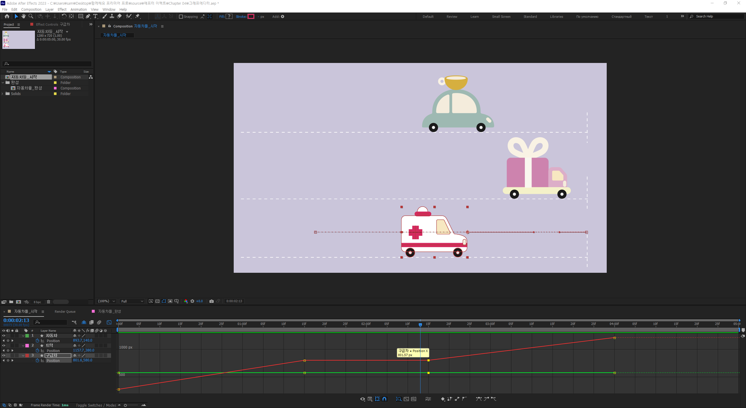Open the Animation menu
Image resolution: width=746 pixels, height=408 pixels.
[78, 9]
